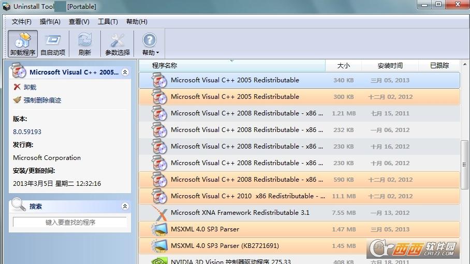This screenshot has height=264, width=470.
Task: Click the MSXML 4.0 SP3 Parser monitor icon
Action: (x=159, y=229)
